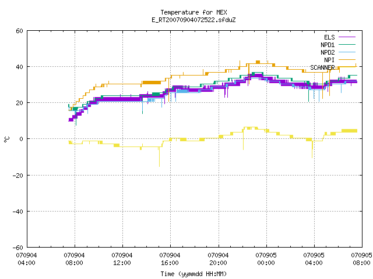The image size is (373, 279).
Task: Click the x-axis tick label 070905 00:00
Action: coord(266,259)
